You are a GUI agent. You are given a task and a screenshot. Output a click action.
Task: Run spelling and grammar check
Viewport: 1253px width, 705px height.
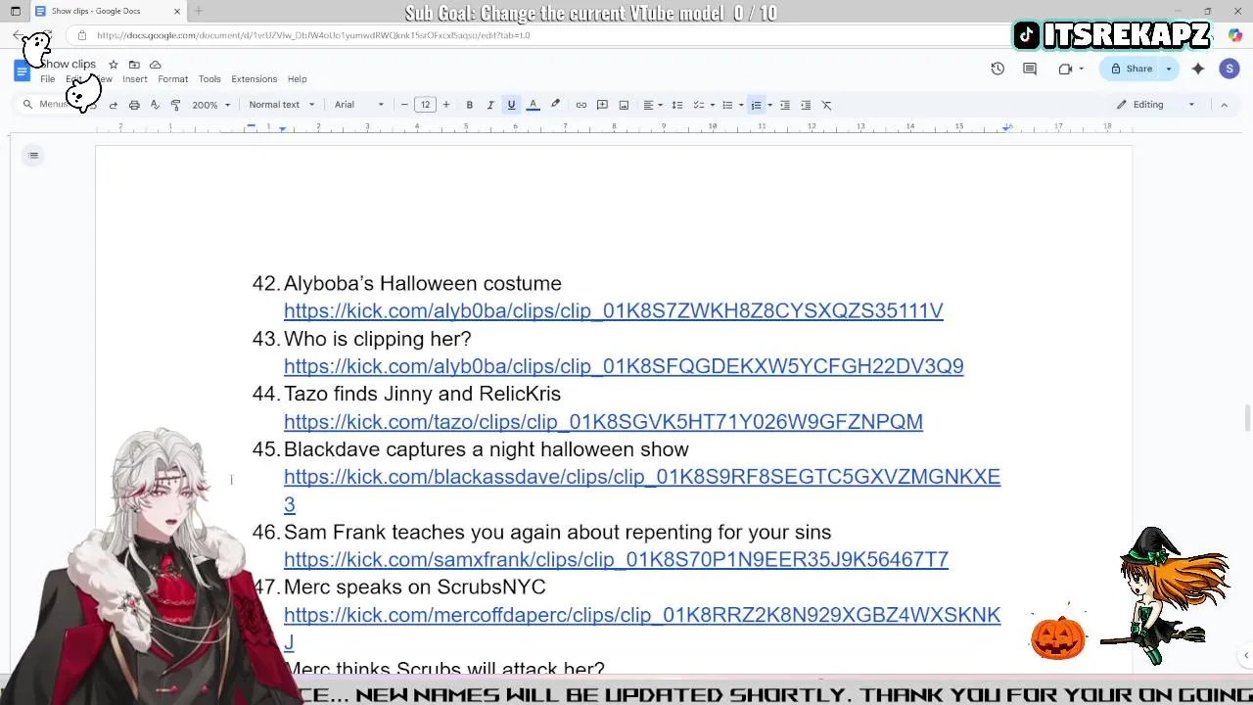click(x=155, y=105)
